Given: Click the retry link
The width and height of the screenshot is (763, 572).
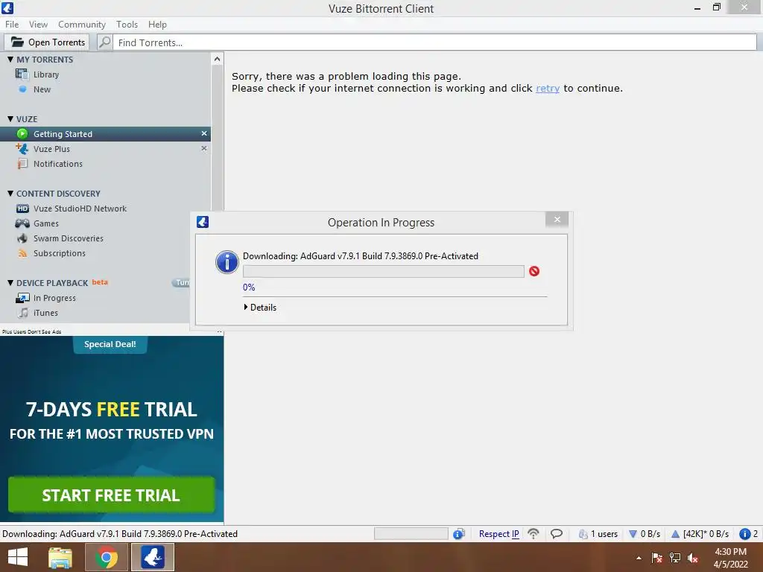Looking at the screenshot, I should (548, 89).
